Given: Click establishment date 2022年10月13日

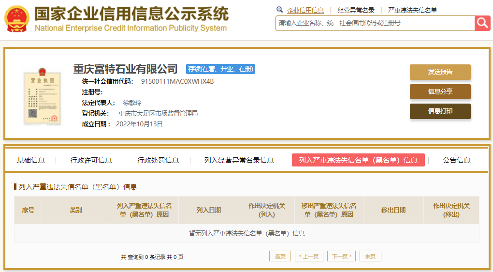Looking at the screenshot, I should tap(139, 124).
